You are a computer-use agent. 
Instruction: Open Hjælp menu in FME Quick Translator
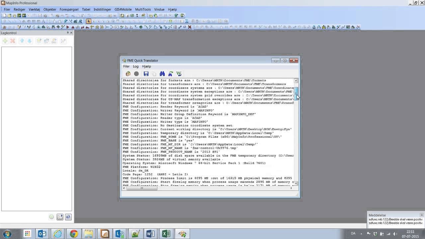(146, 66)
